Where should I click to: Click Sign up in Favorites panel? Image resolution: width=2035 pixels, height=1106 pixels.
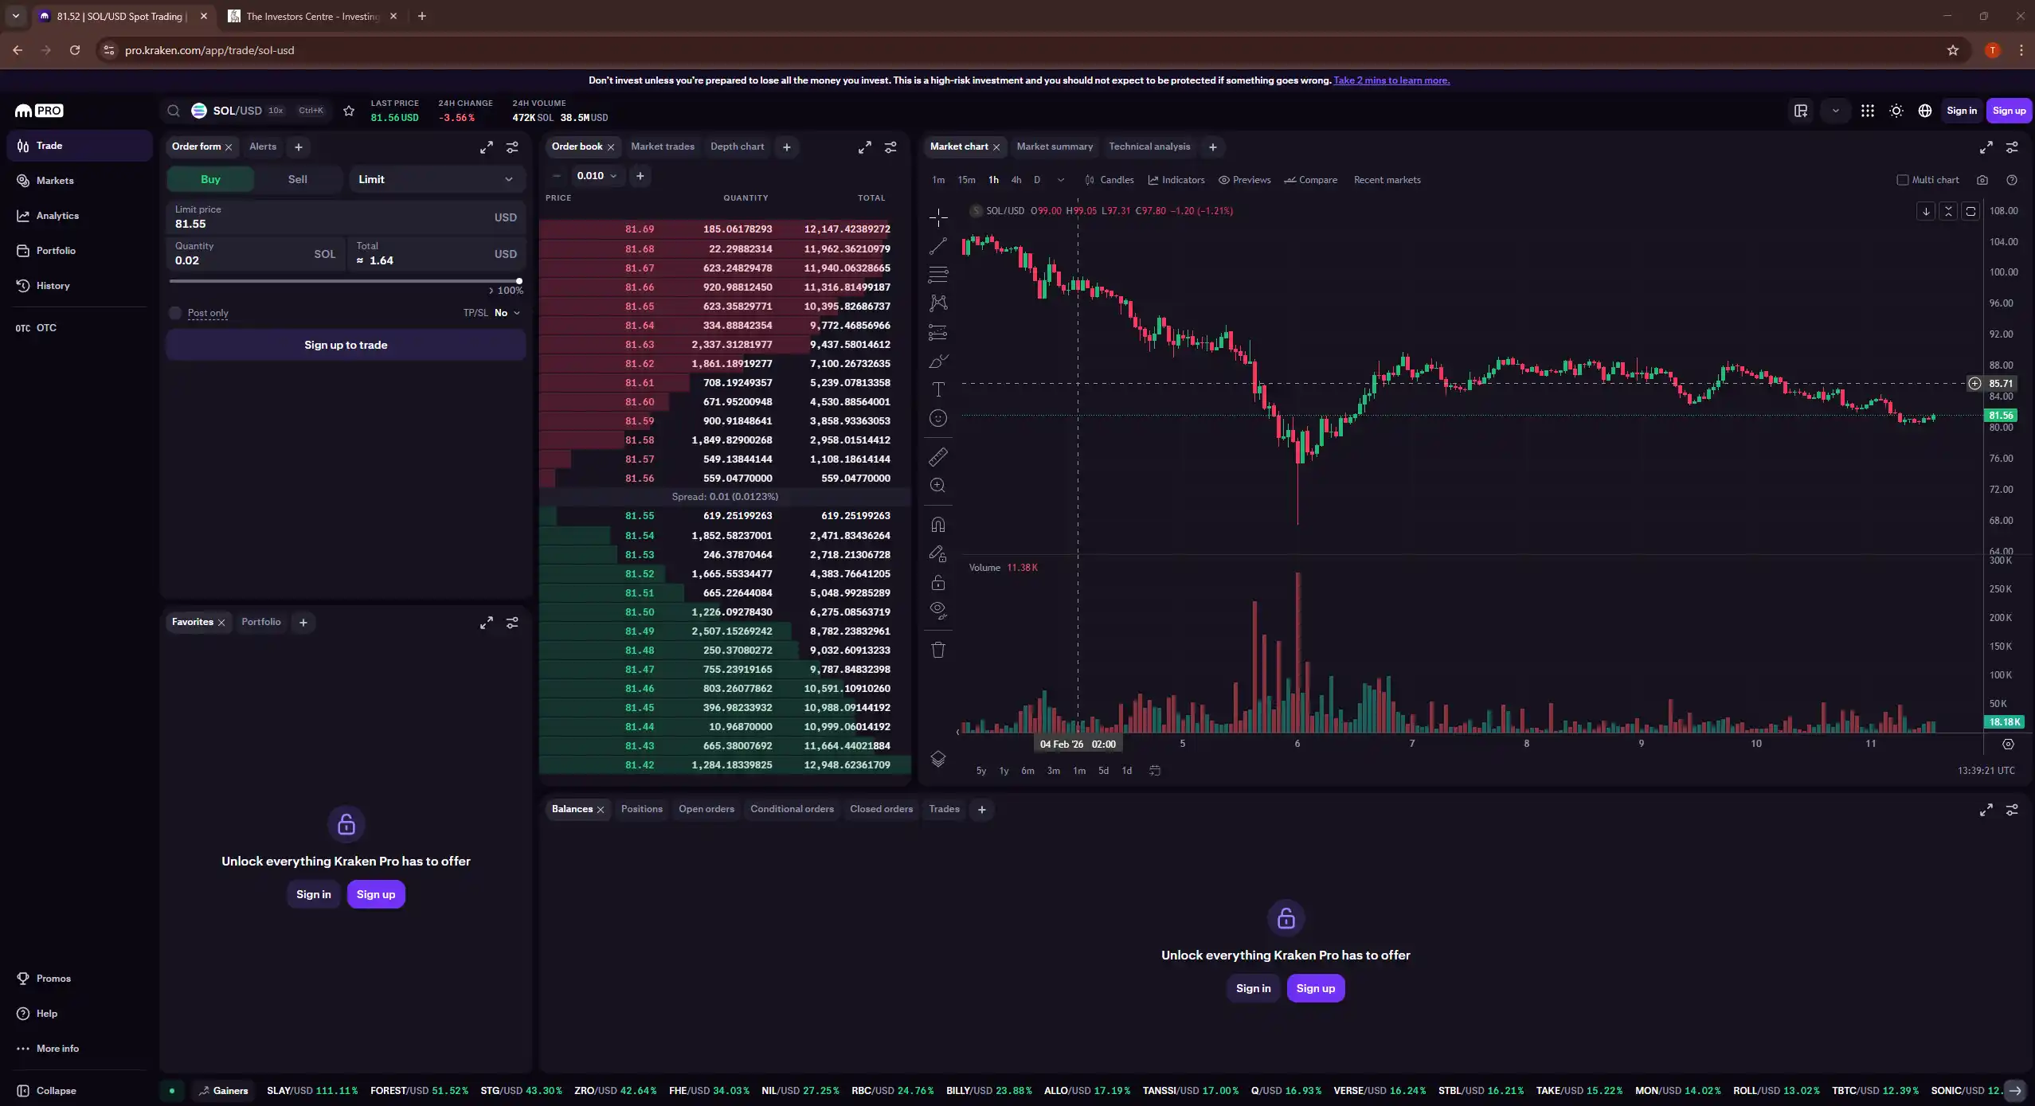[x=376, y=894]
